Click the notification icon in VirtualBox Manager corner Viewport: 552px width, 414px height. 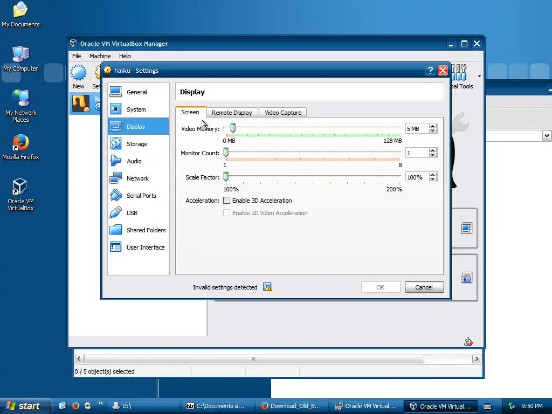468,341
